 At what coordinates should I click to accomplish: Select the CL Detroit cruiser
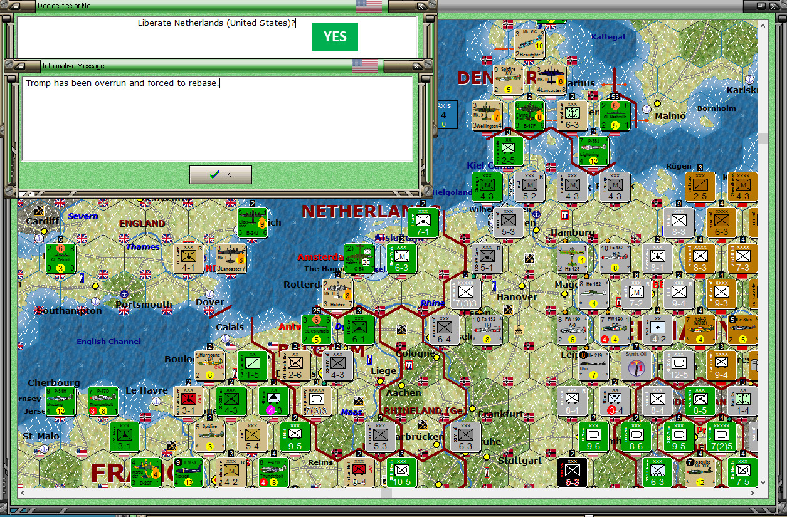click(x=61, y=258)
